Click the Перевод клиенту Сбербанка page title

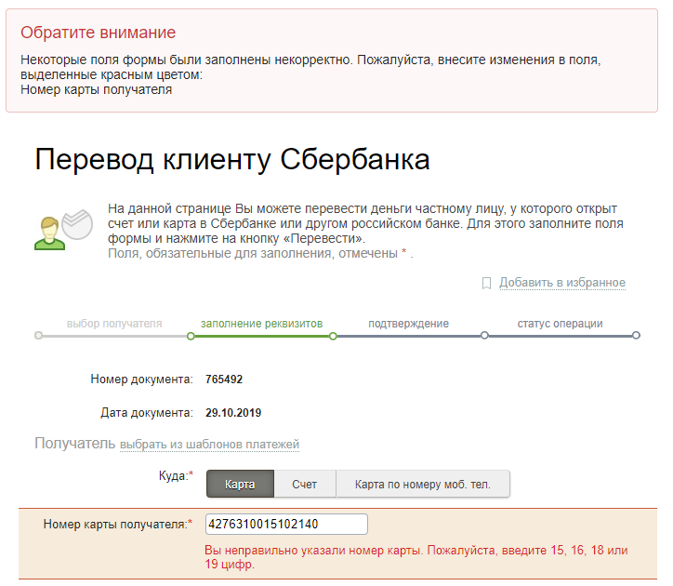[232, 159]
